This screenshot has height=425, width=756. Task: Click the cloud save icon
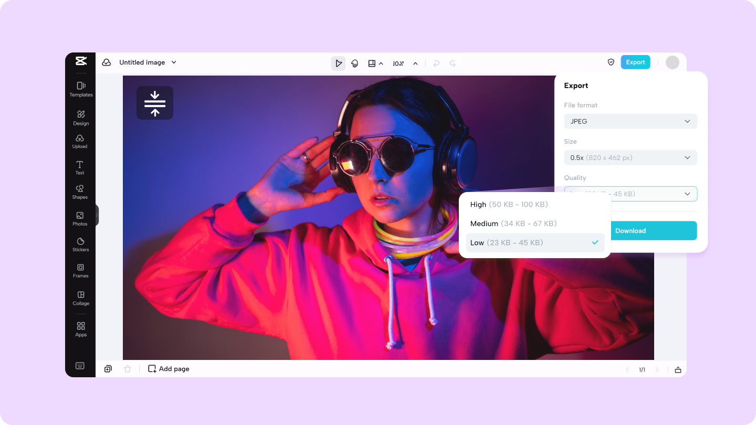[x=107, y=62]
